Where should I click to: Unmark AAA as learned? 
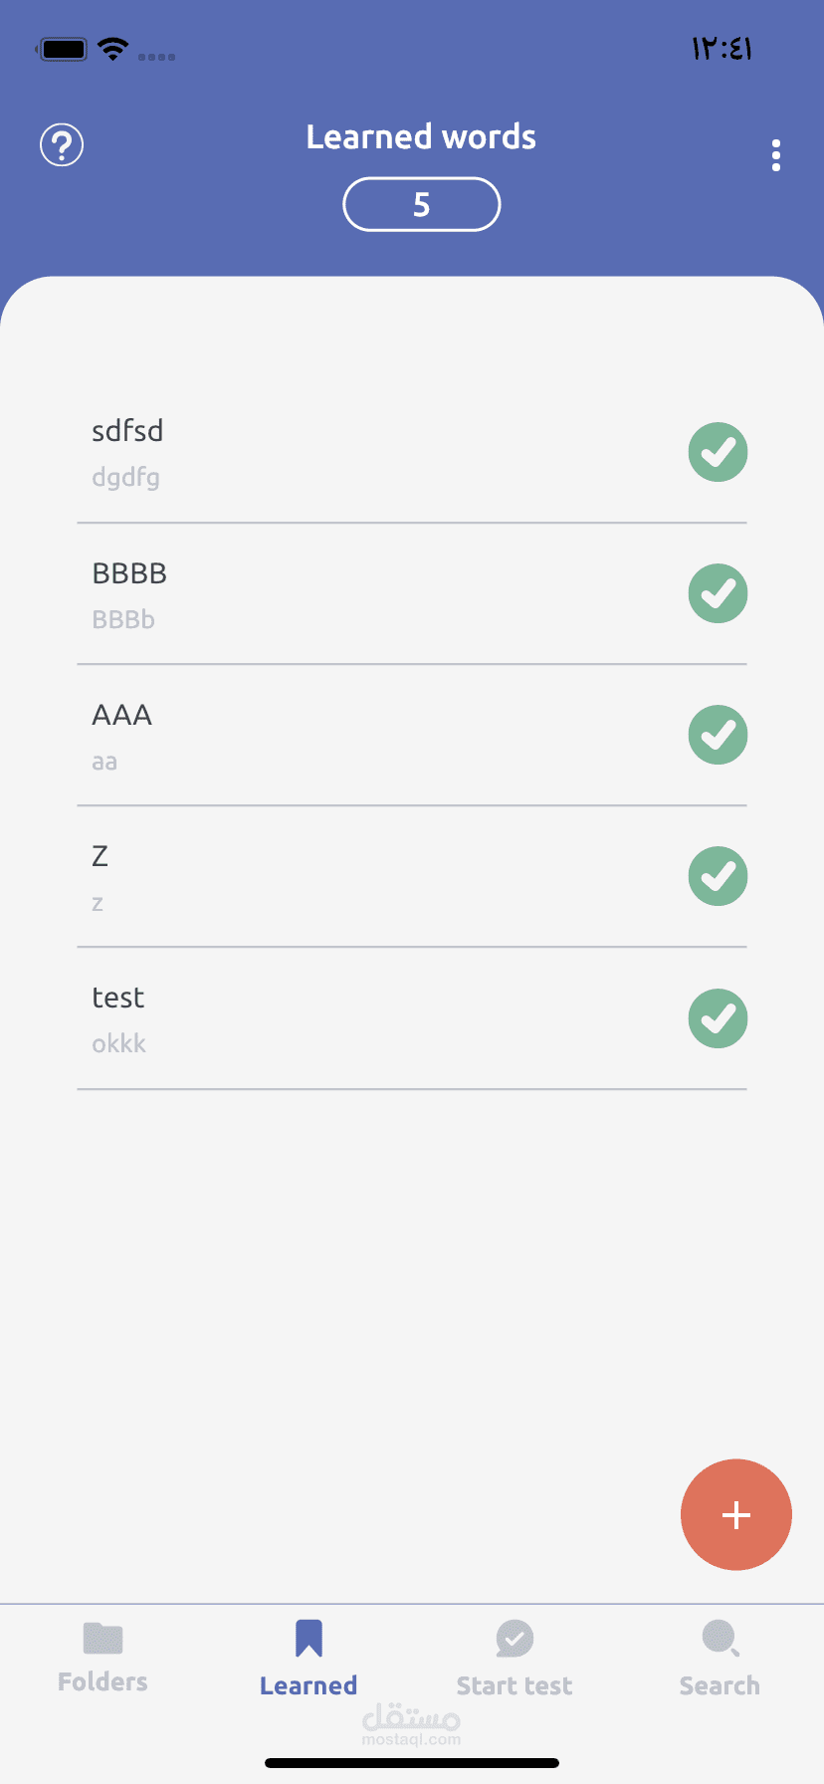tap(718, 735)
